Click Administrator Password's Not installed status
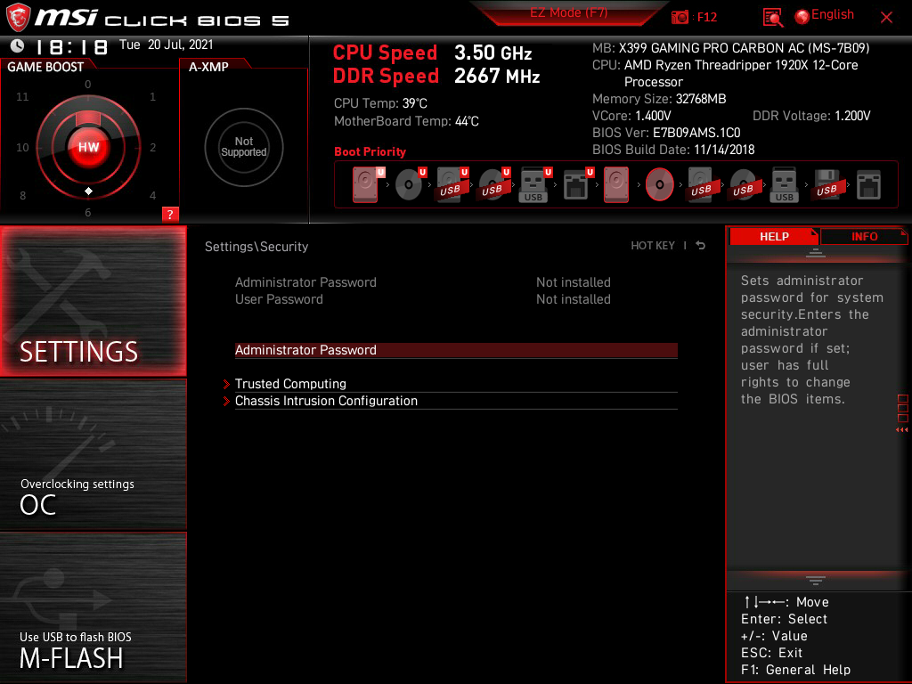Image resolution: width=912 pixels, height=684 pixels. point(574,282)
